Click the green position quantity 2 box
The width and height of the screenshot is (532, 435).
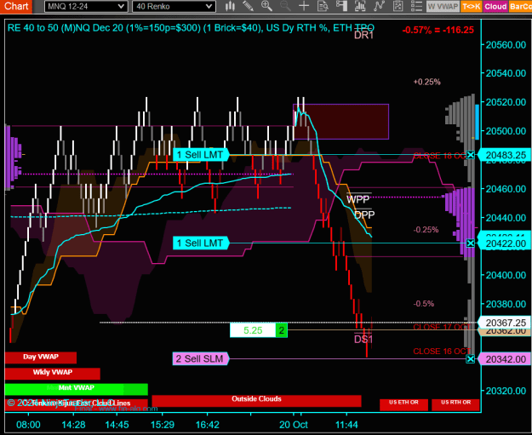281,330
